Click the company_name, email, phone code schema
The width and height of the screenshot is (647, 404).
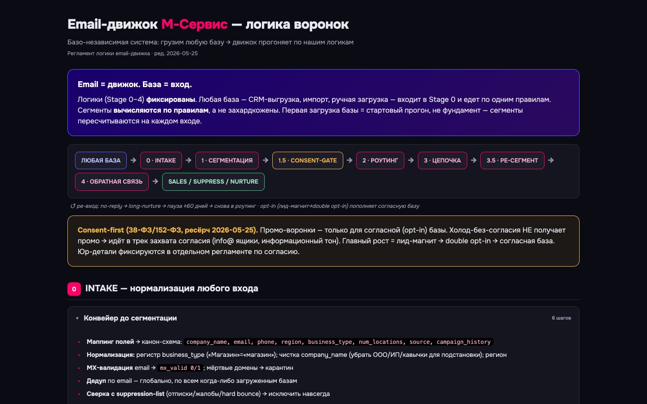338,342
